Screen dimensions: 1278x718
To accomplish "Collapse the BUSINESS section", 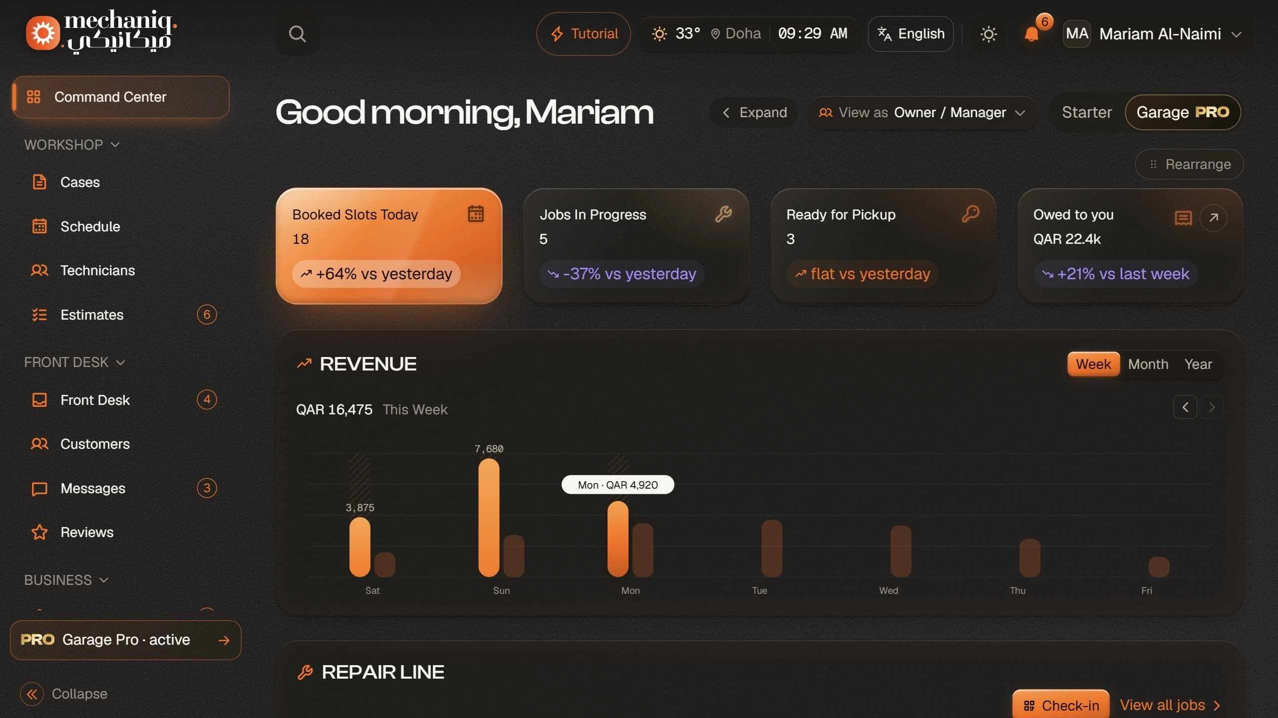I will [x=66, y=580].
